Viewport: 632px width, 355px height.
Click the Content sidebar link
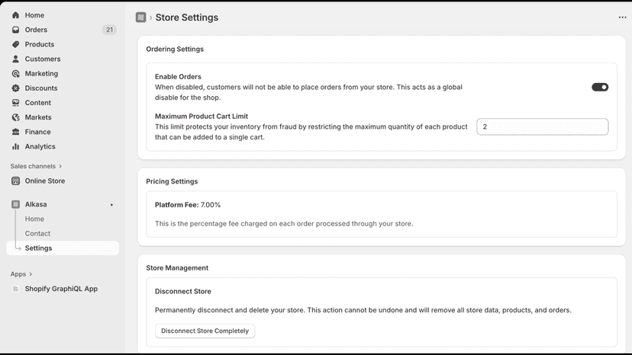(38, 103)
